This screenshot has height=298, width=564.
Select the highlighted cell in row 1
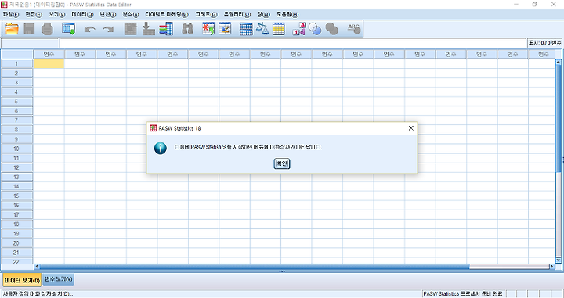[x=49, y=63]
